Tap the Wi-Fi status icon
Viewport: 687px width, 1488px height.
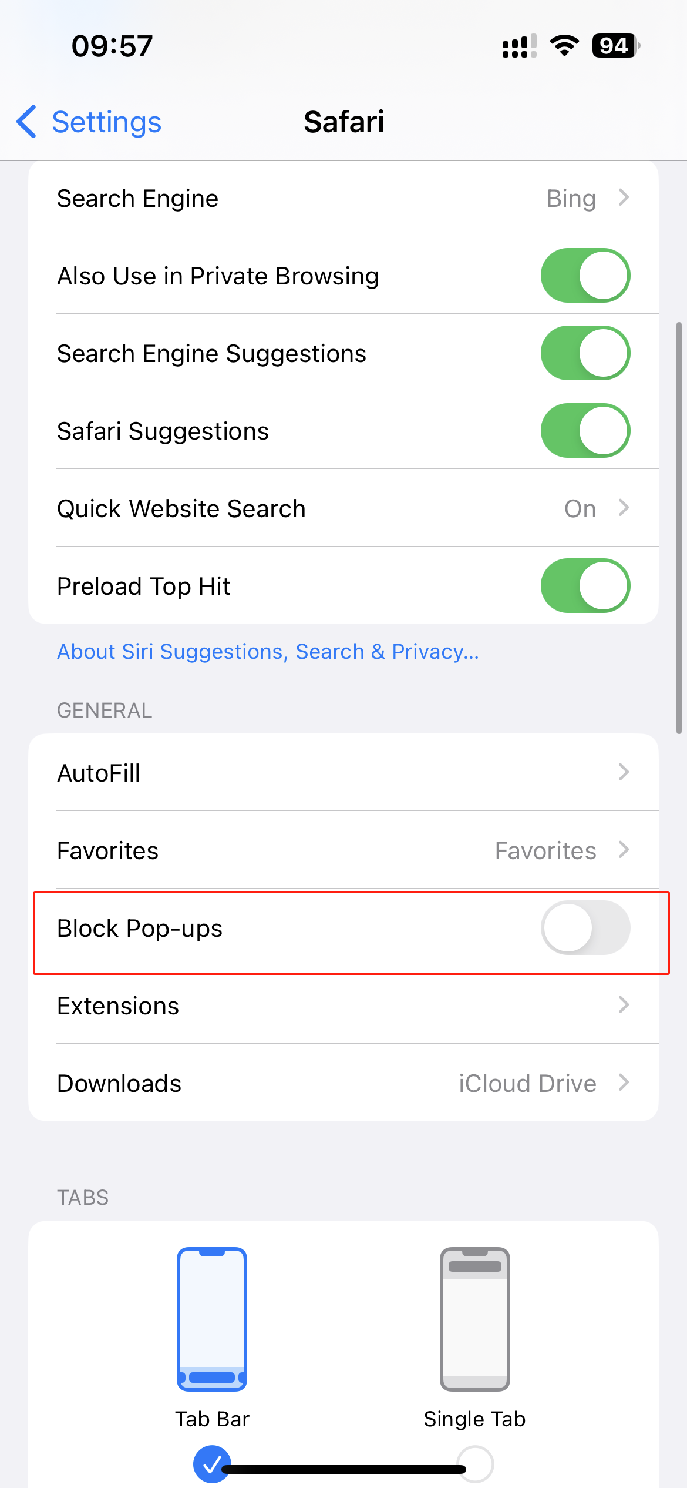(x=564, y=46)
